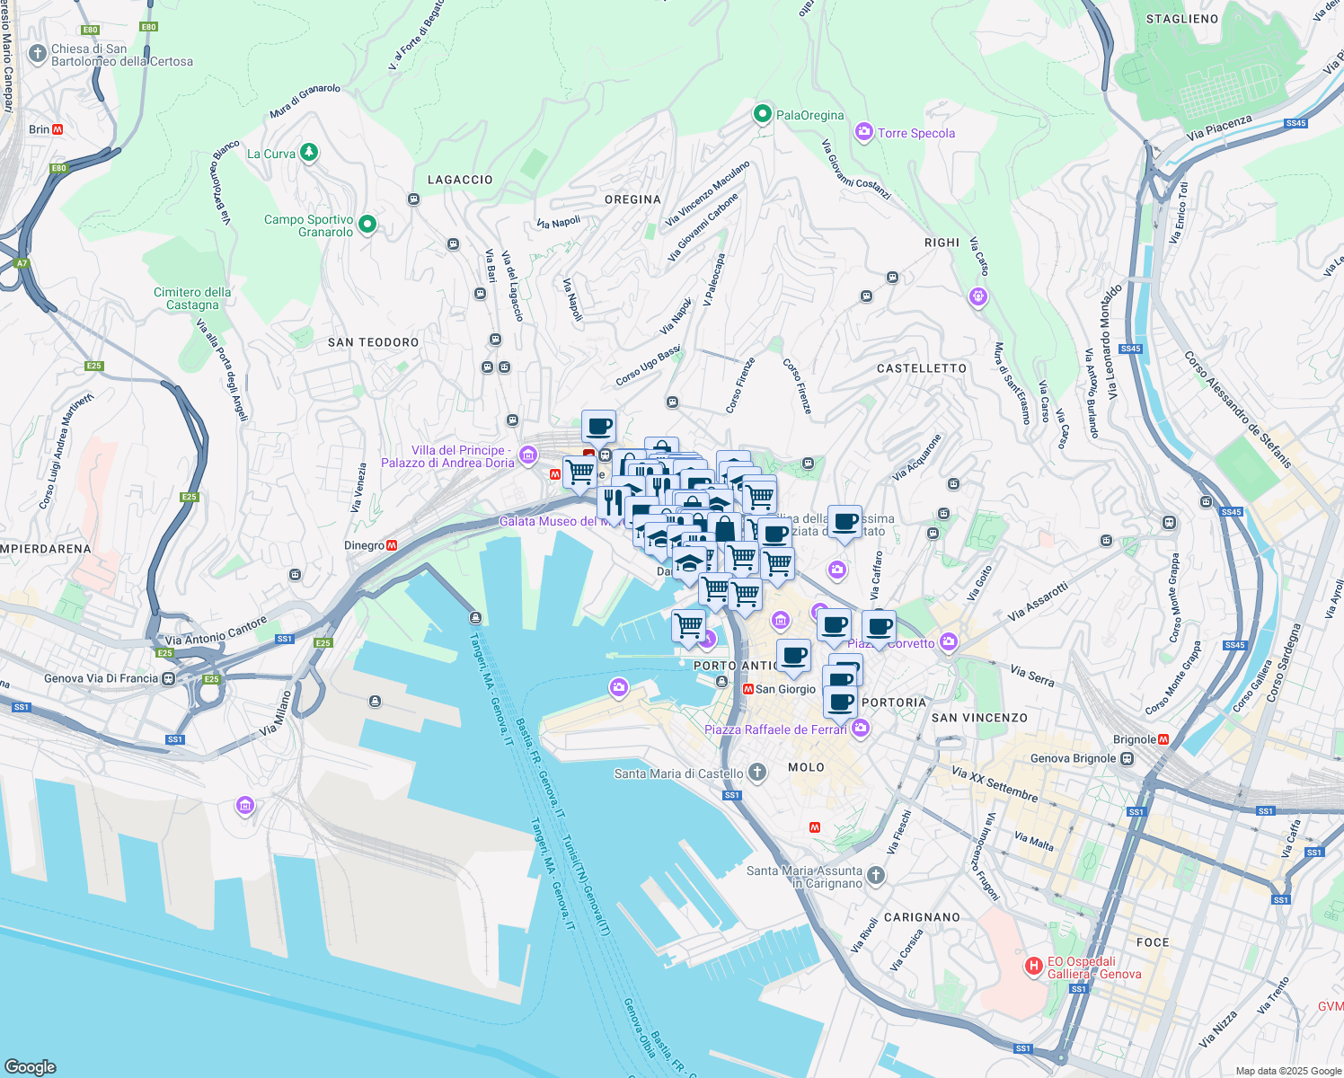Image resolution: width=1344 pixels, height=1078 pixels.
Task: Click the Via Piacenza street label
Action: point(1219,128)
